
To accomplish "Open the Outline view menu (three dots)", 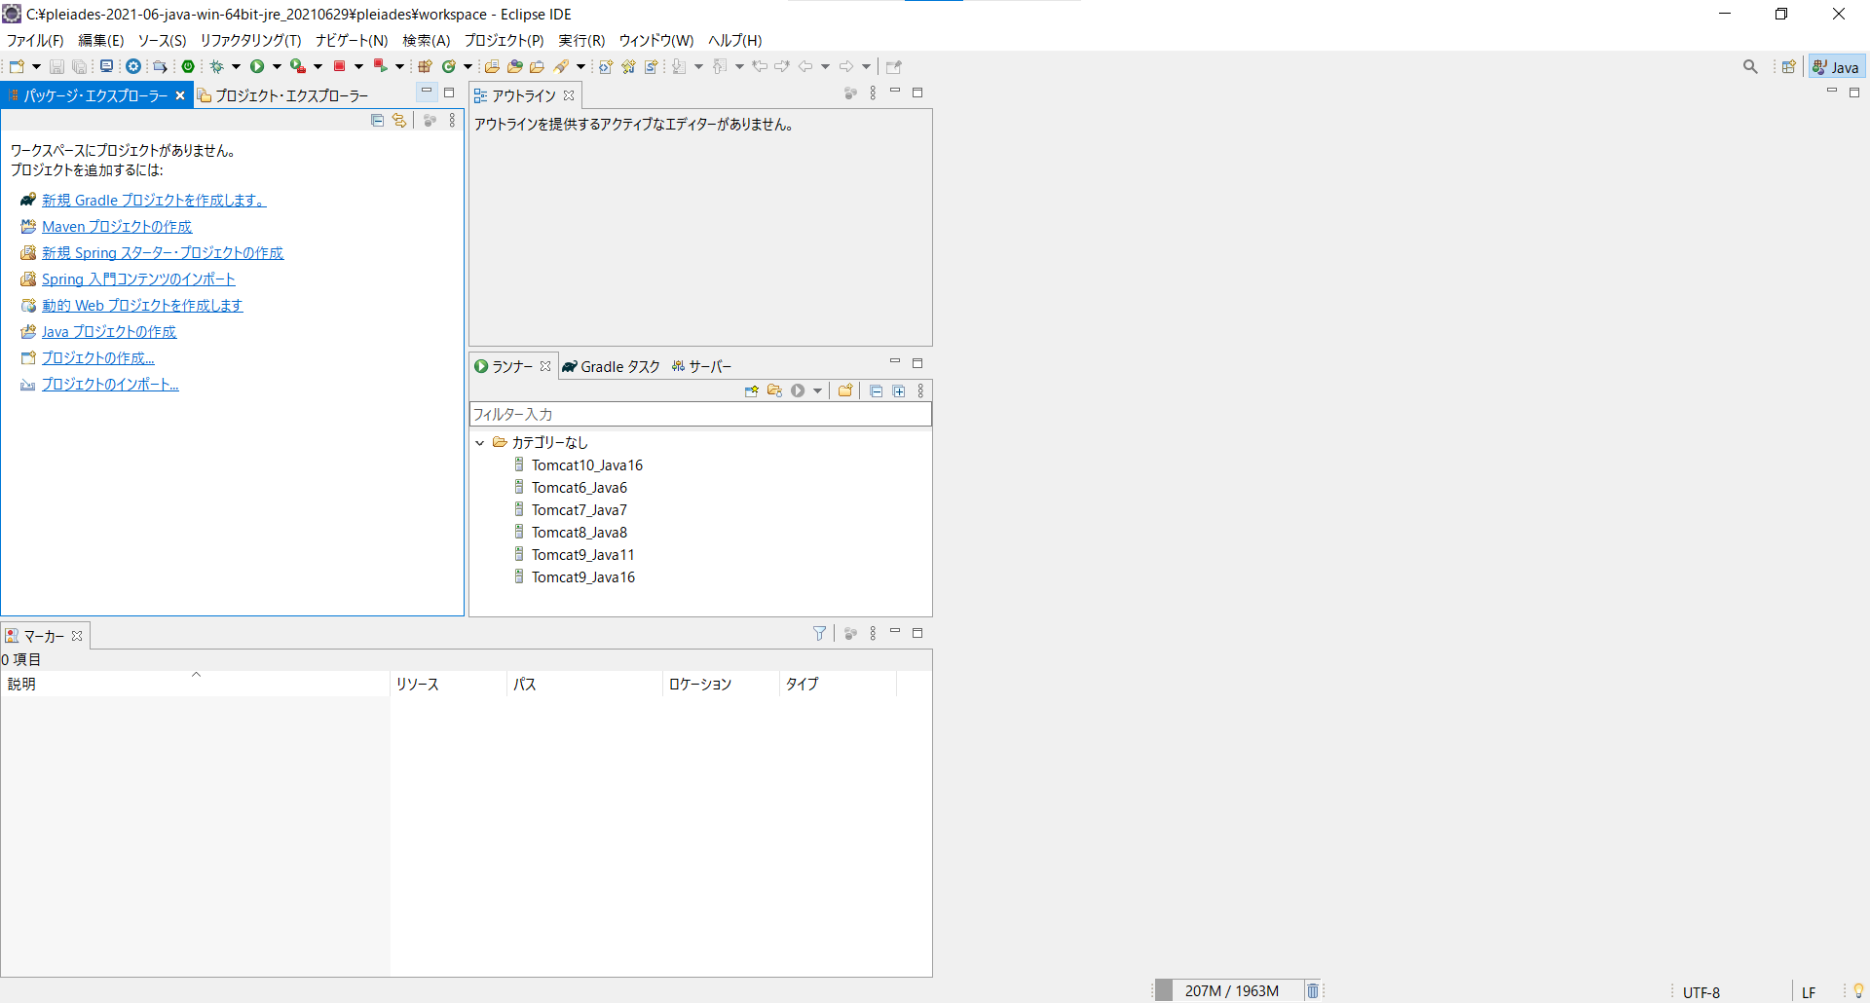I will point(873,93).
